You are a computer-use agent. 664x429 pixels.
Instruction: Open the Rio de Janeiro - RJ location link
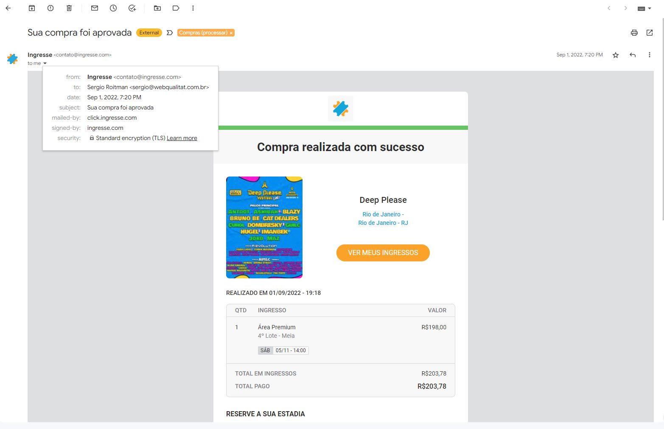(383, 219)
